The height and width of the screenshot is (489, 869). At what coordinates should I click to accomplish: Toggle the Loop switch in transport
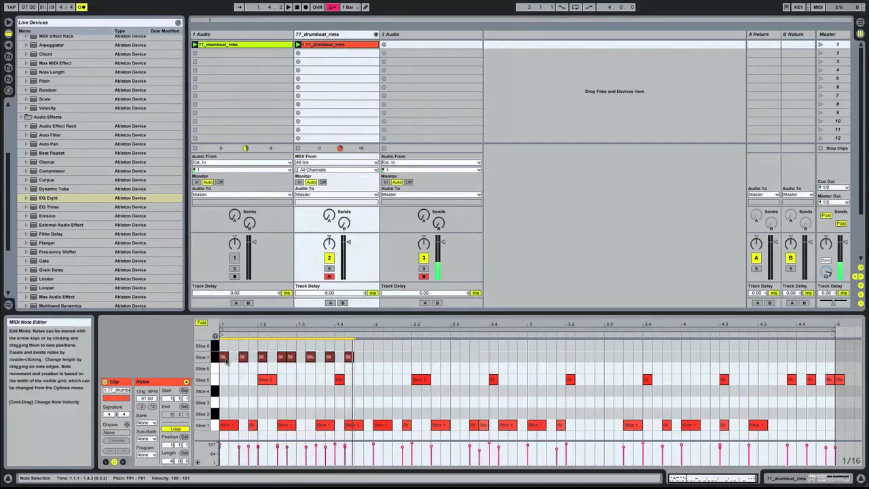575,7
